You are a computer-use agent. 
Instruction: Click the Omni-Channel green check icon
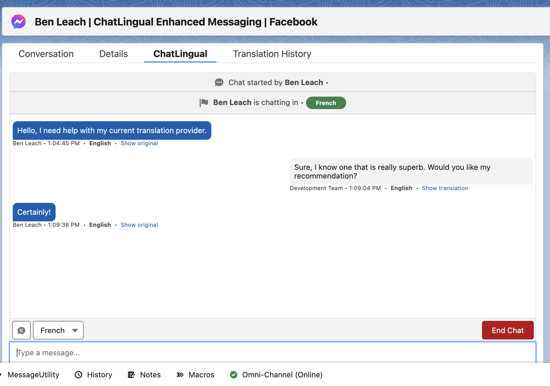pyautogui.click(x=234, y=375)
